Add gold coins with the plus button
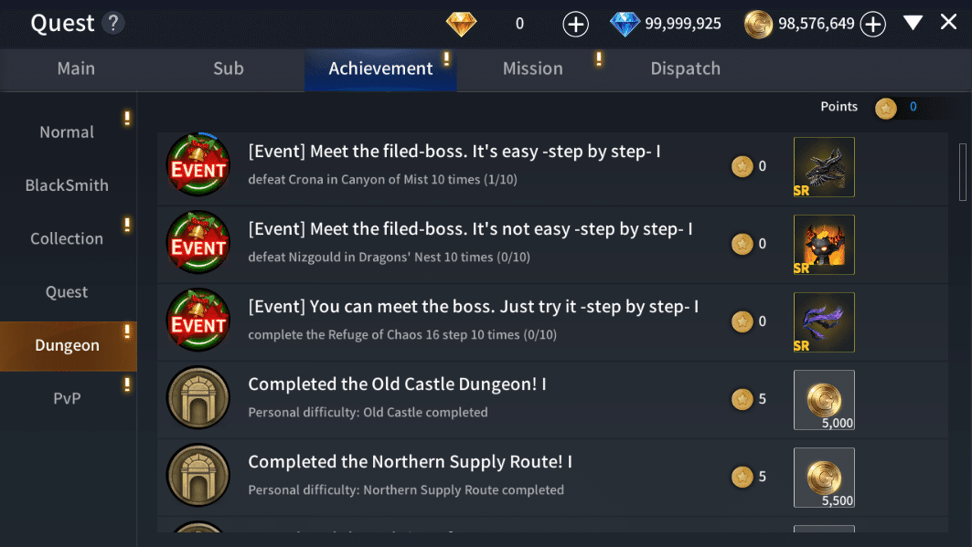 873,25
